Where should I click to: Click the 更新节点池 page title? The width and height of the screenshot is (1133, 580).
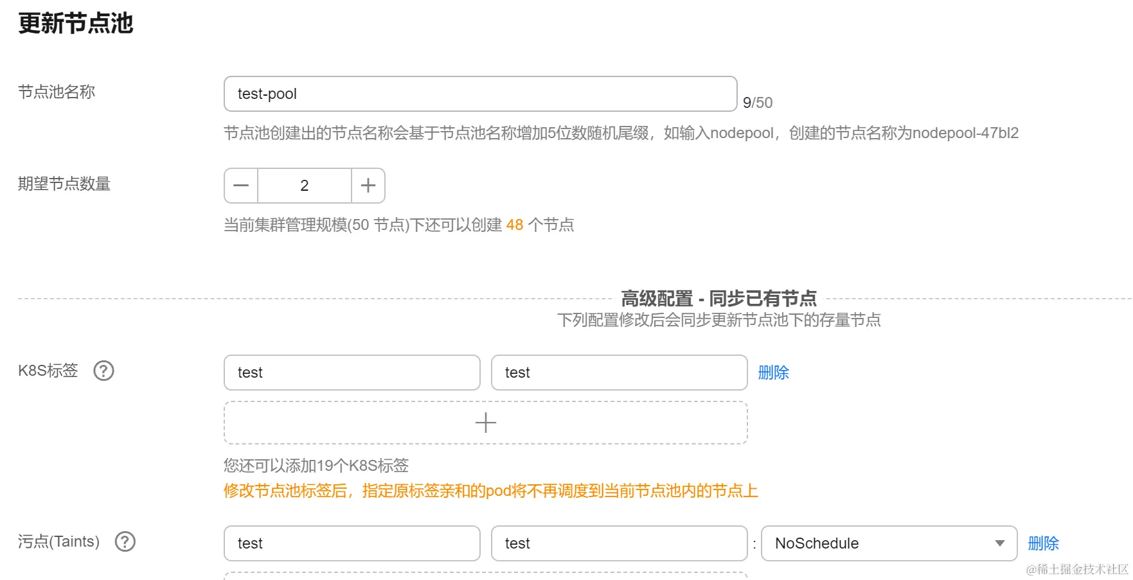[x=76, y=23]
